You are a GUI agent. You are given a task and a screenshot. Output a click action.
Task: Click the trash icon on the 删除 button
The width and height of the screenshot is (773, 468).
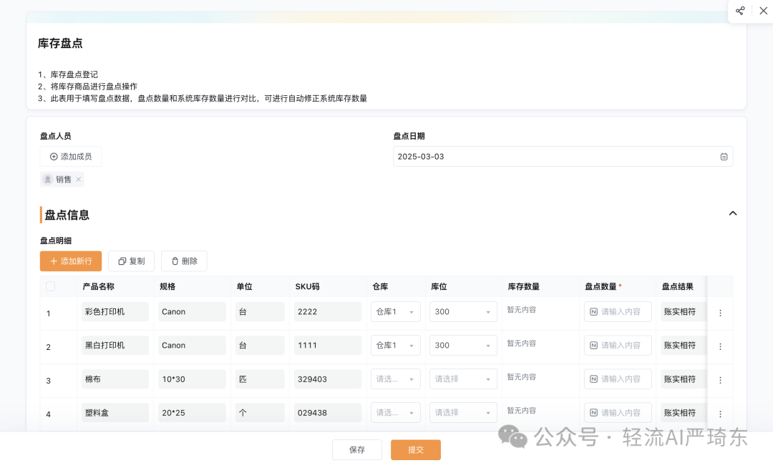click(173, 260)
